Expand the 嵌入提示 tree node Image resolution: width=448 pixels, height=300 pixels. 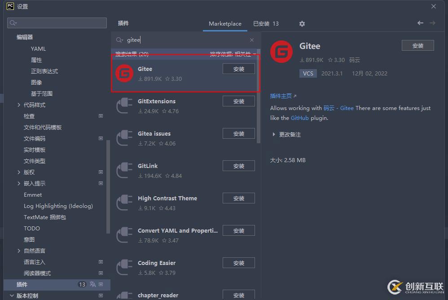19,183
